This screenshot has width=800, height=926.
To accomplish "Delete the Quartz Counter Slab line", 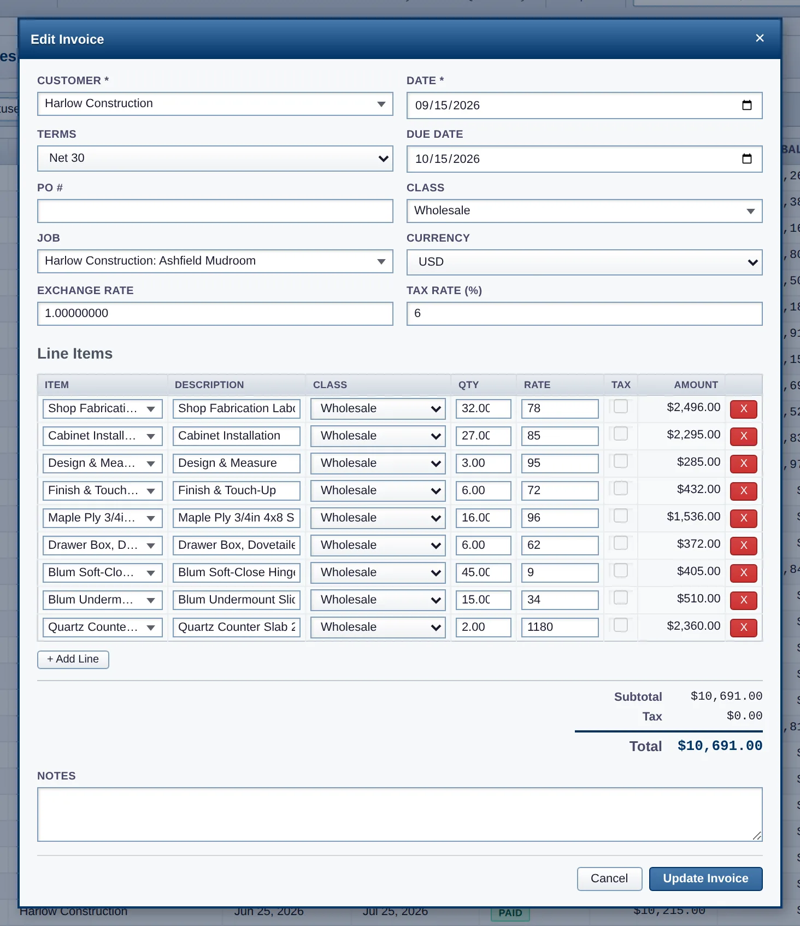I will coord(743,628).
